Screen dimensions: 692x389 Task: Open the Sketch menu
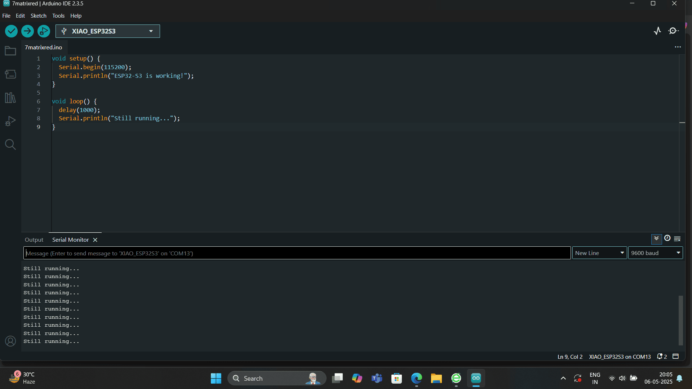pos(38,16)
